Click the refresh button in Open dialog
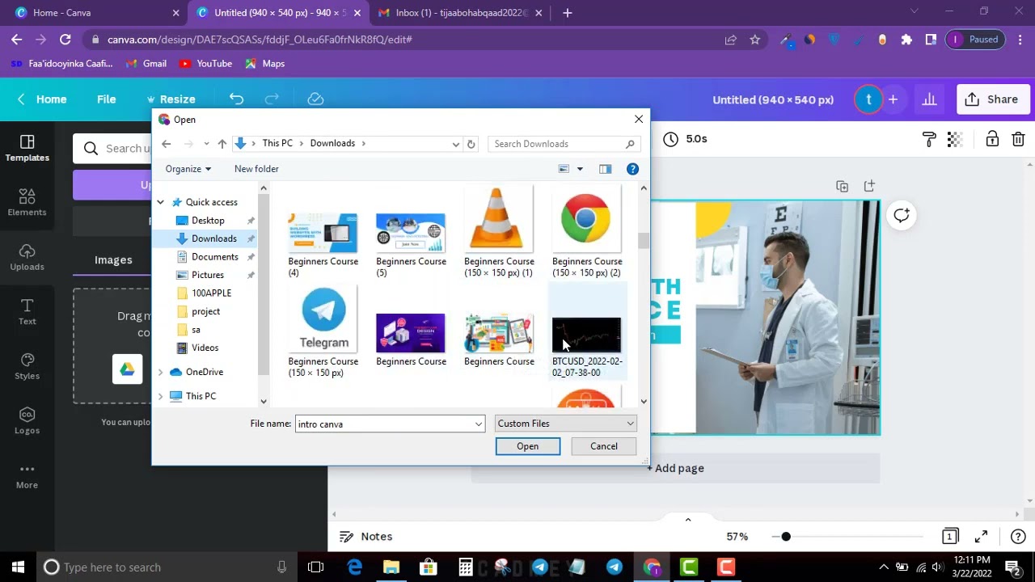 471,144
